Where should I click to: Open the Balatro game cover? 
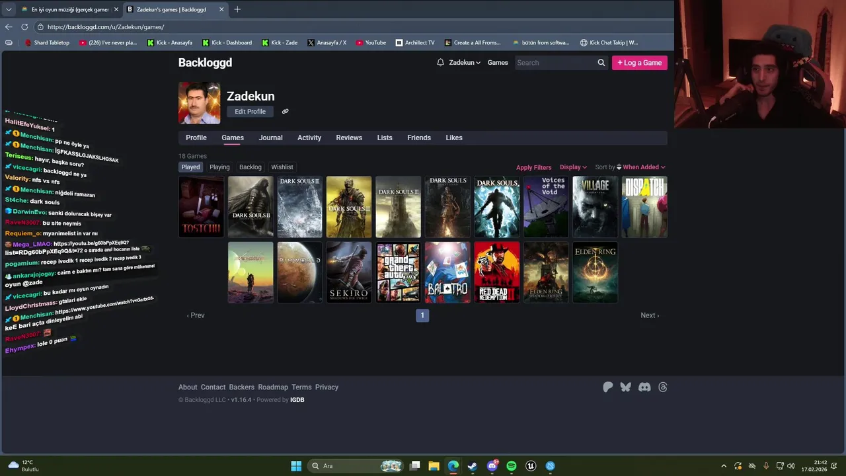click(x=447, y=272)
